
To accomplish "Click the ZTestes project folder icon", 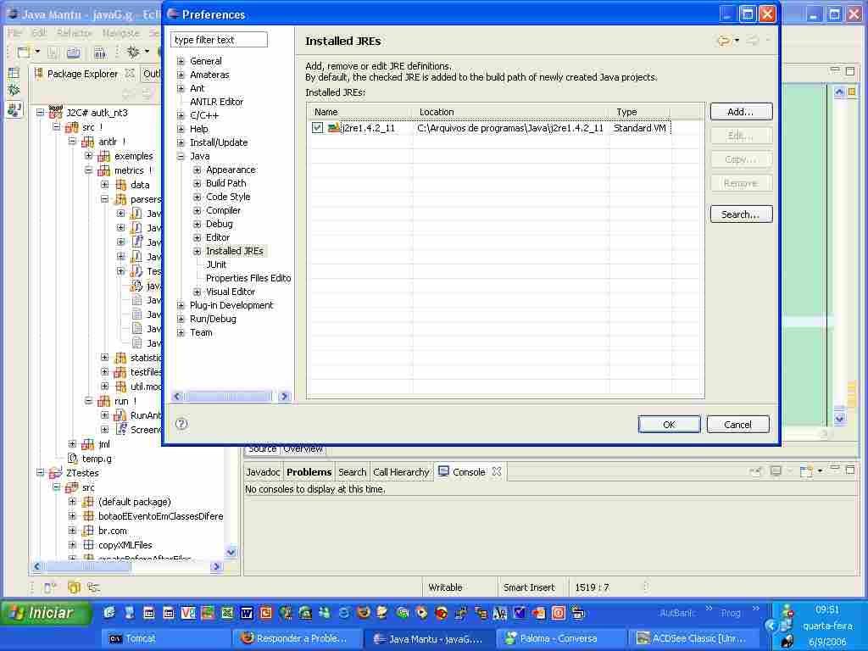I will [x=55, y=473].
